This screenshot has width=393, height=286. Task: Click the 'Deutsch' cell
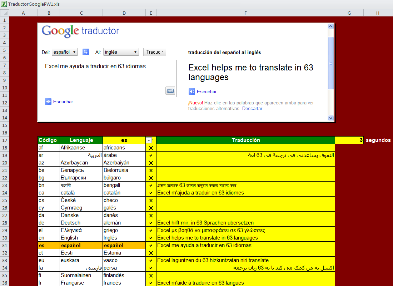[81, 223]
